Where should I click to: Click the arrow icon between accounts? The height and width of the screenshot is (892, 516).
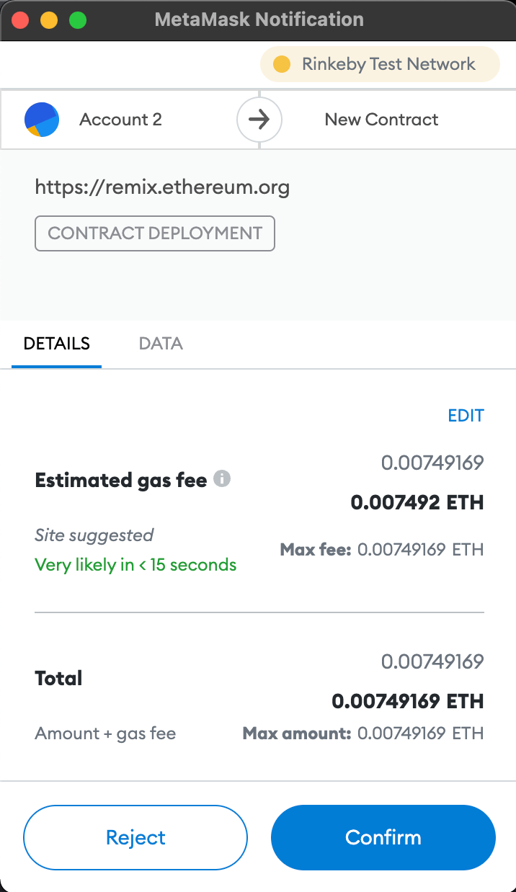click(x=259, y=120)
